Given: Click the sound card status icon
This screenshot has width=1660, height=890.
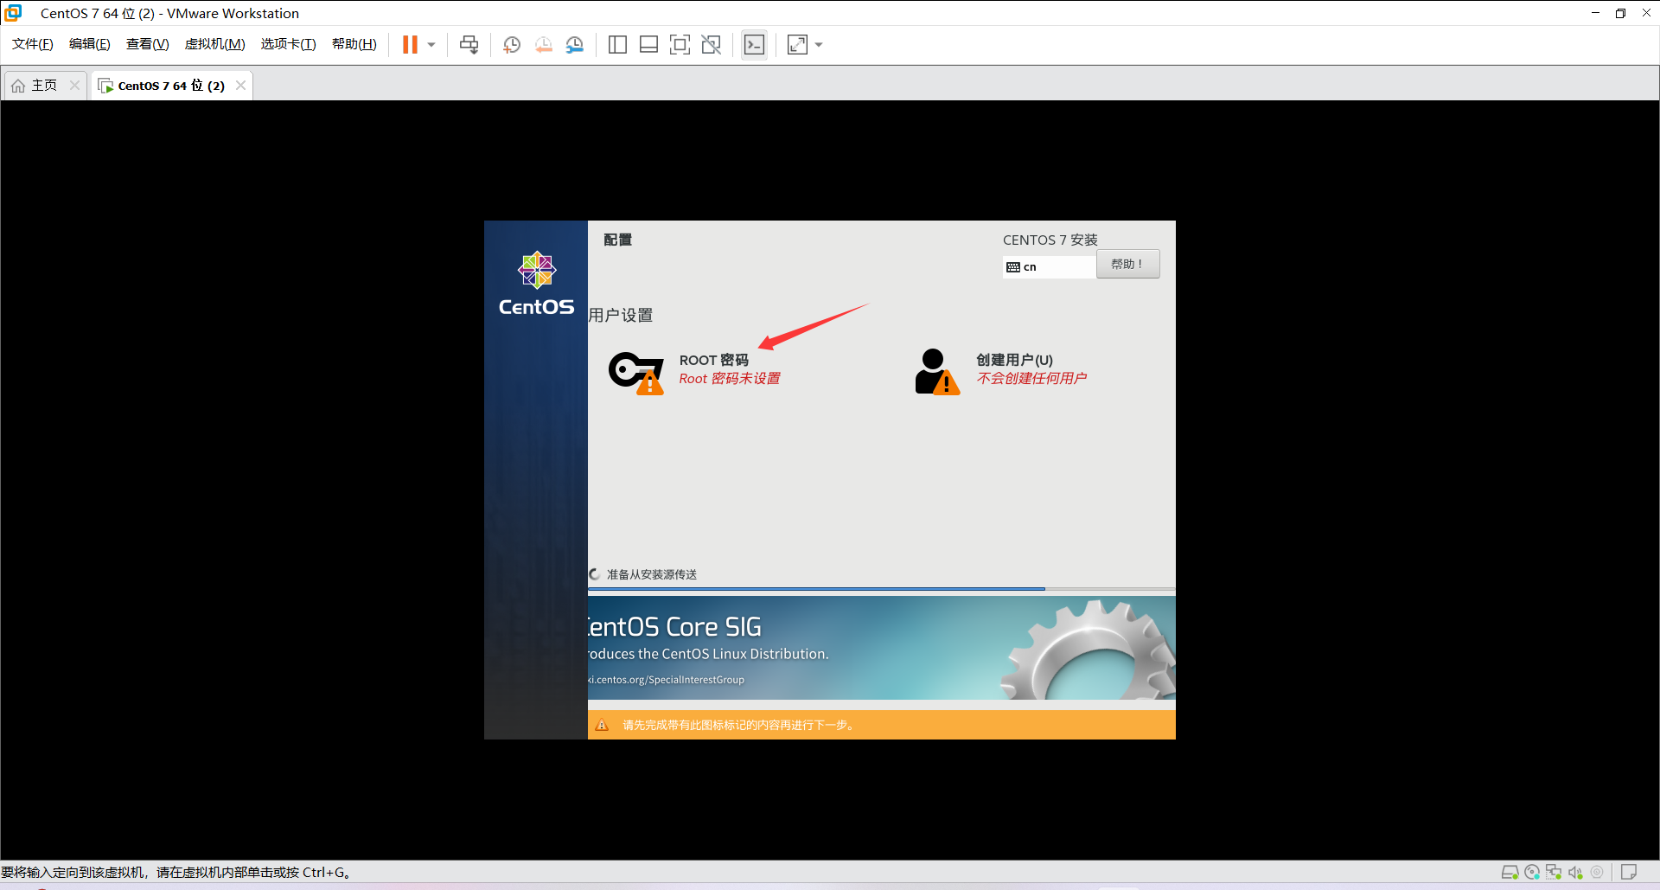Looking at the screenshot, I should (1575, 873).
